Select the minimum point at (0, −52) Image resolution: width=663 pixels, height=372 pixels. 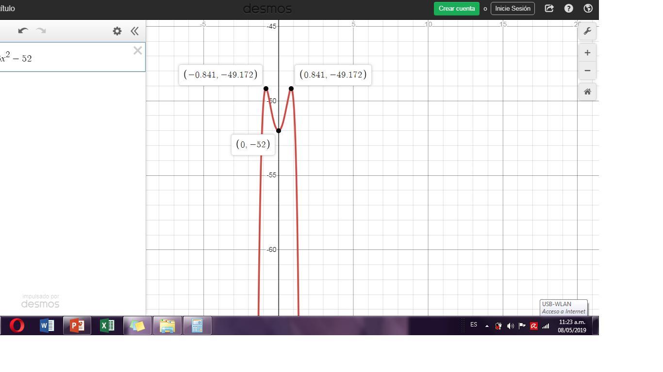(x=279, y=131)
